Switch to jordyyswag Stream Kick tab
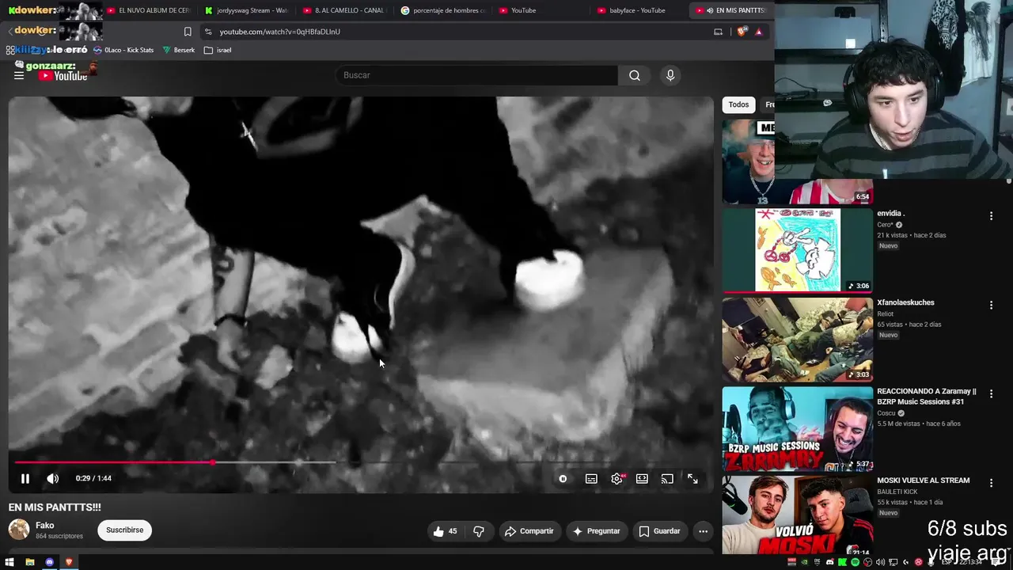Image resolution: width=1013 pixels, height=570 pixels. pyautogui.click(x=245, y=10)
